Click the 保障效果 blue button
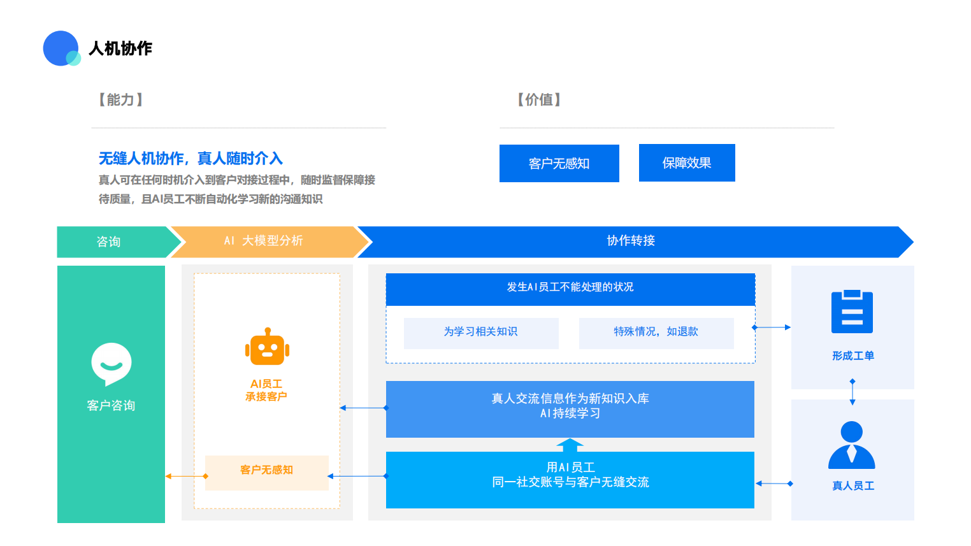The height and width of the screenshot is (546, 971). pos(687,162)
